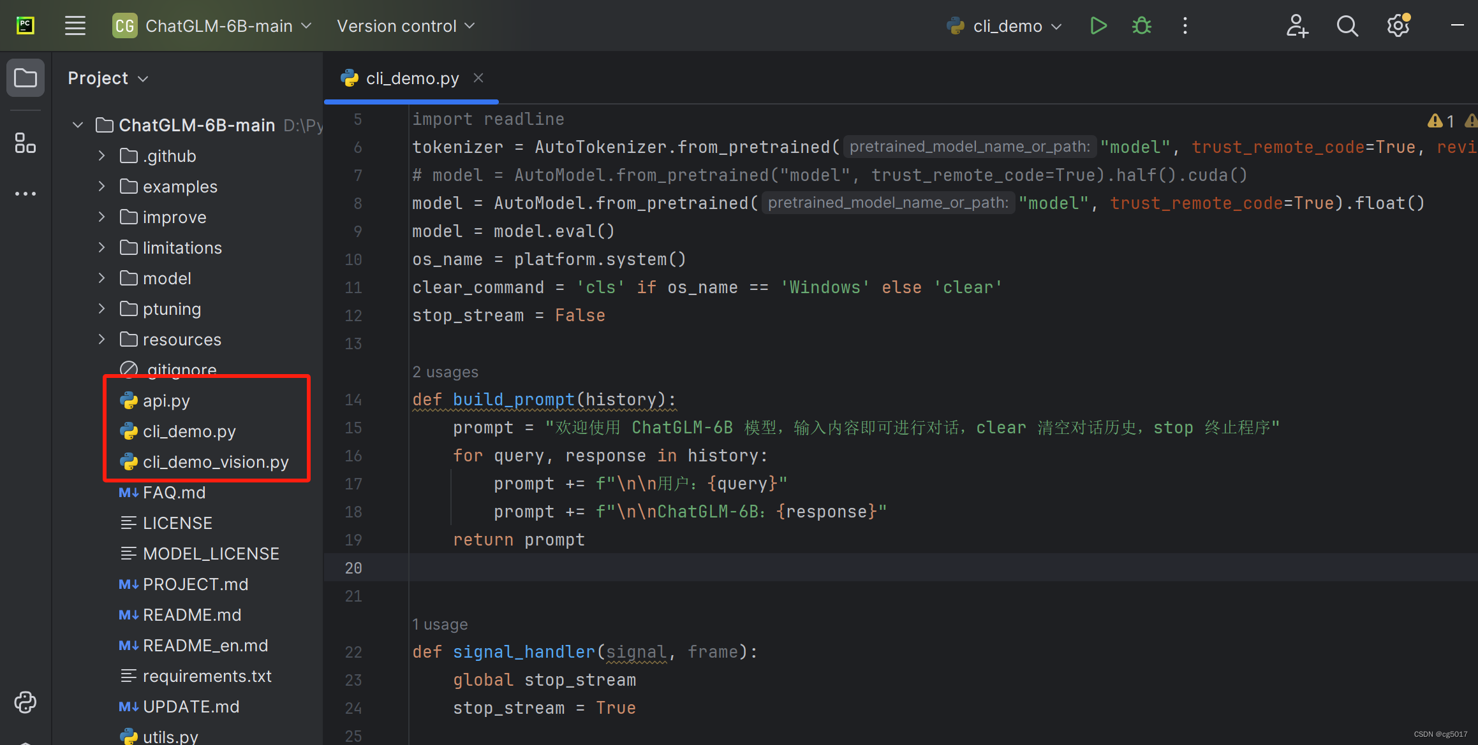The width and height of the screenshot is (1478, 745).
Task: Select the examples folder name
Action: [x=180, y=187]
